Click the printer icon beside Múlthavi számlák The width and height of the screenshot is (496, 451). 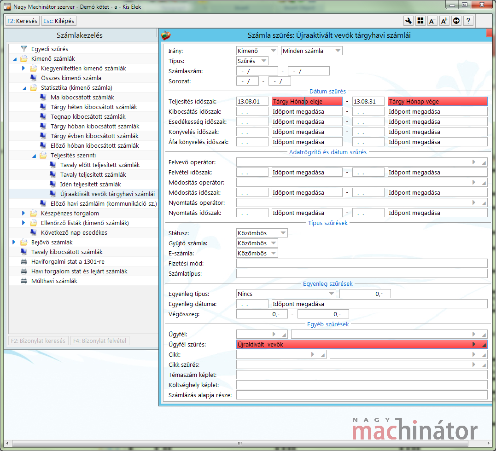(x=24, y=281)
